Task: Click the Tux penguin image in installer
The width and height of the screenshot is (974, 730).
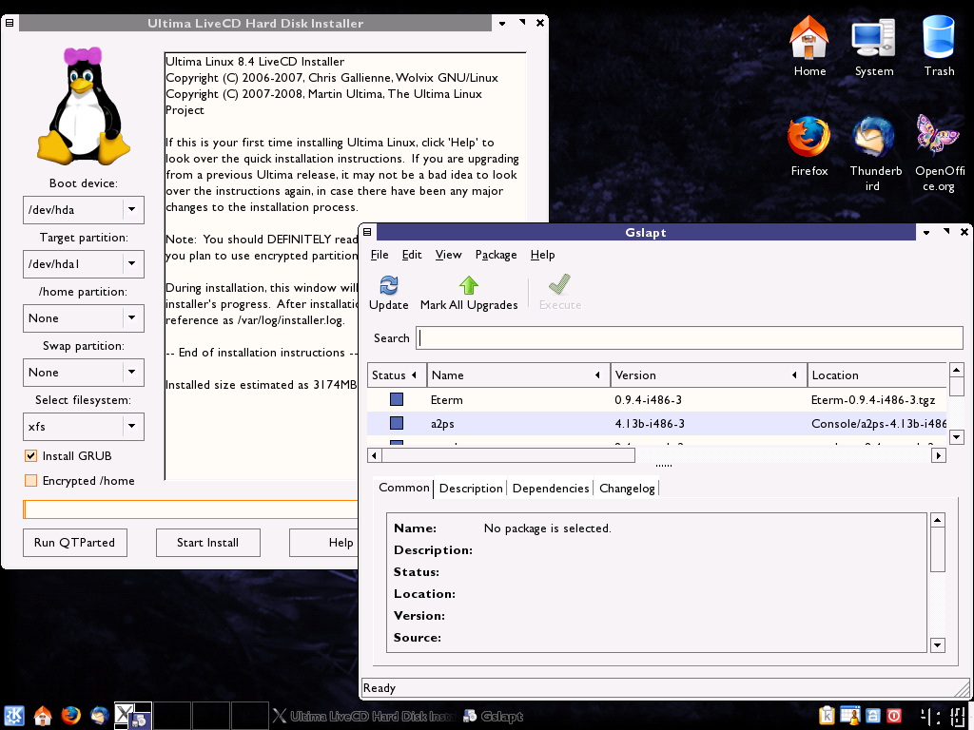Action: point(84,105)
